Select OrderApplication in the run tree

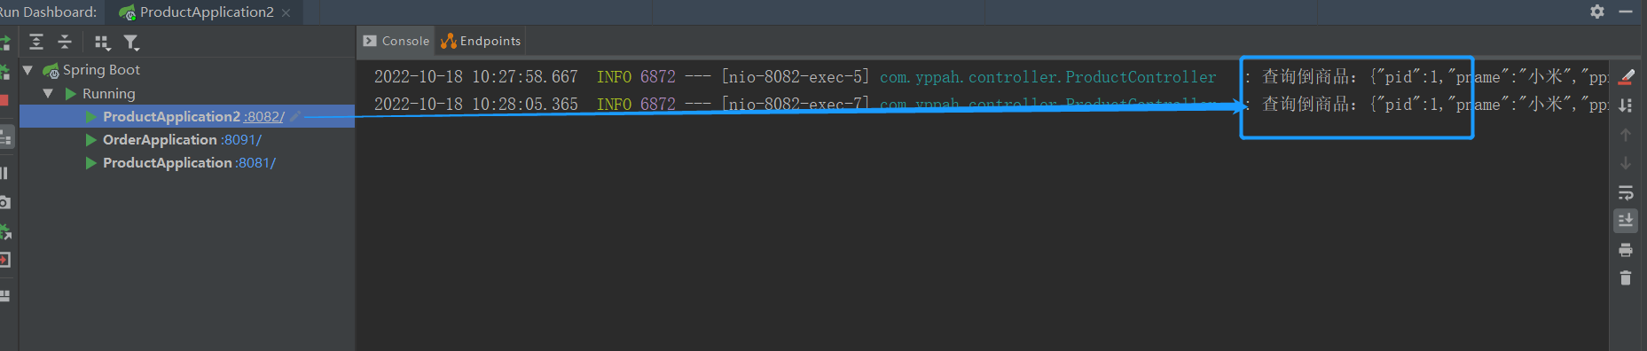click(x=160, y=139)
